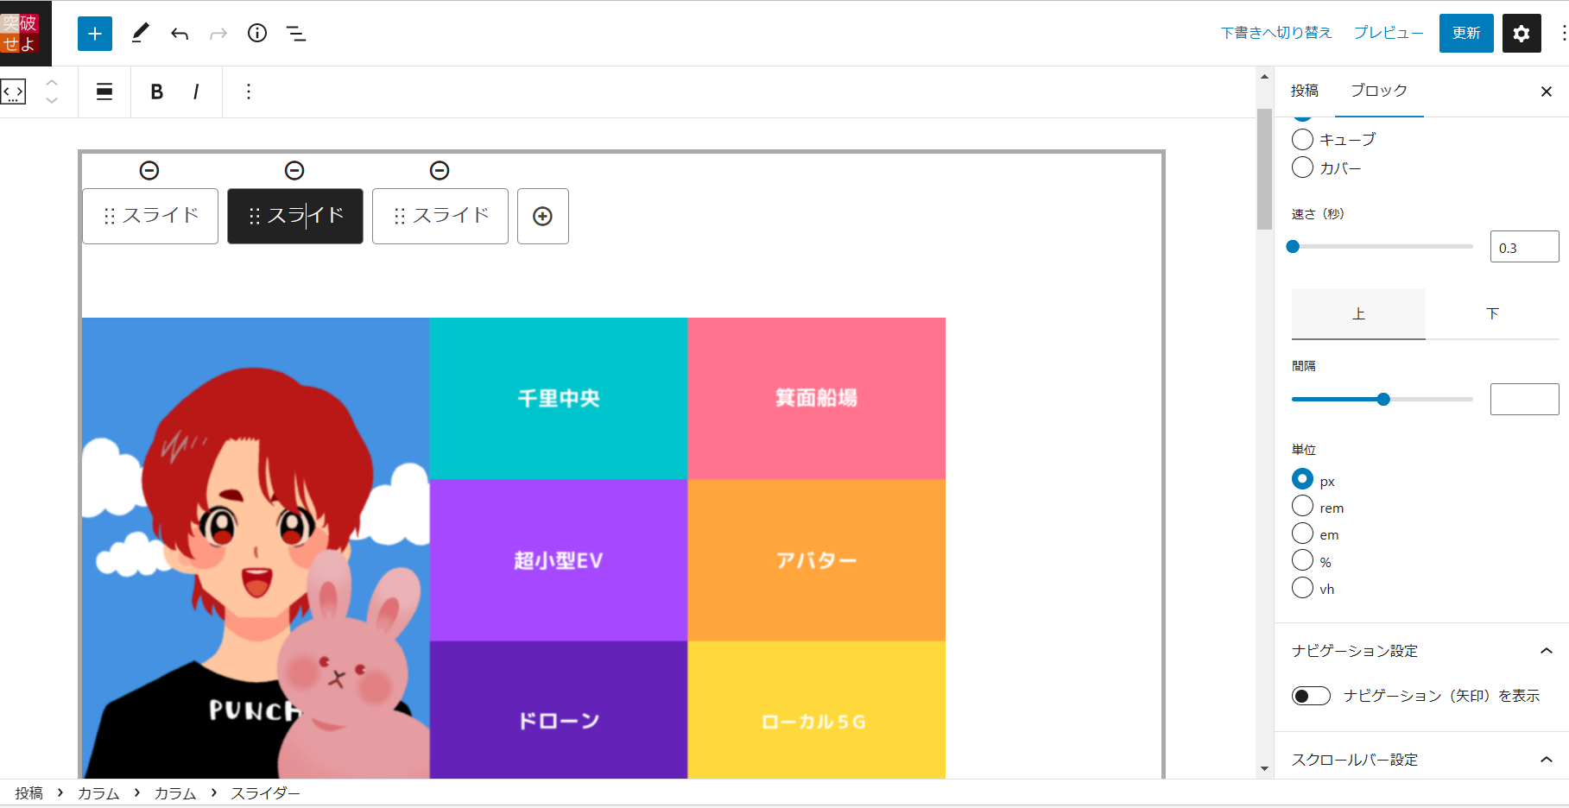Click the add-slide plus button after the slides
1569x808 pixels.
(x=542, y=216)
